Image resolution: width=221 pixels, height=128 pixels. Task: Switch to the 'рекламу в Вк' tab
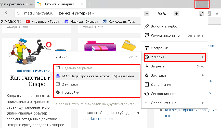(x=17, y=4)
